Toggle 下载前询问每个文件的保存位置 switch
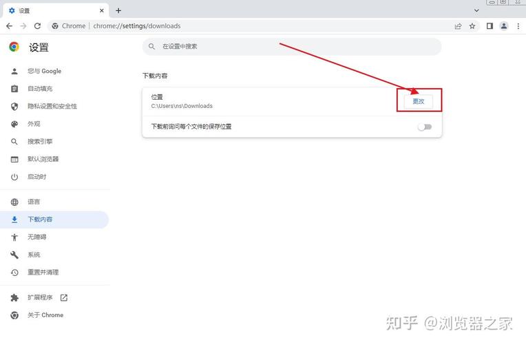This screenshot has width=526, height=344. coord(425,127)
